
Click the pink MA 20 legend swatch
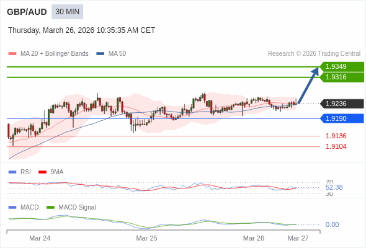pyautogui.click(x=12, y=54)
